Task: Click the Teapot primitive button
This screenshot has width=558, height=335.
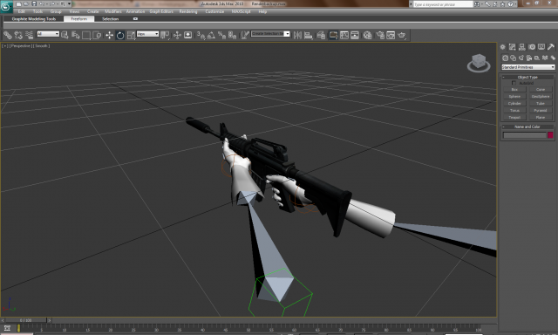Action: [x=514, y=117]
